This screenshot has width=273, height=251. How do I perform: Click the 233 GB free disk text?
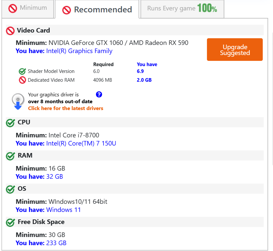point(56,243)
